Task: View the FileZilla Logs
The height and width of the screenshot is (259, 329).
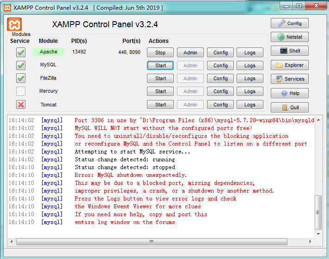Action: point(250,78)
